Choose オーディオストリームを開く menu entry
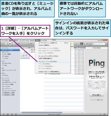This screenshot has height=116, width=111. pyautogui.click(x=53, y=43)
